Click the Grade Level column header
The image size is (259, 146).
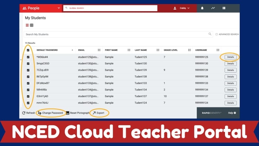(x=171, y=50)
